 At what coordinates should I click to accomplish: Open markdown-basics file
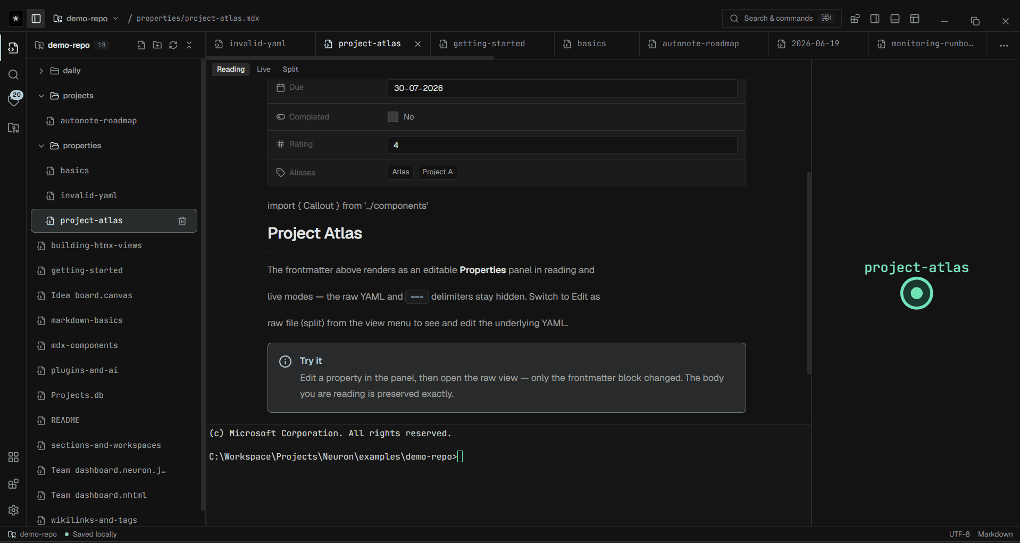tap(114, 321)
